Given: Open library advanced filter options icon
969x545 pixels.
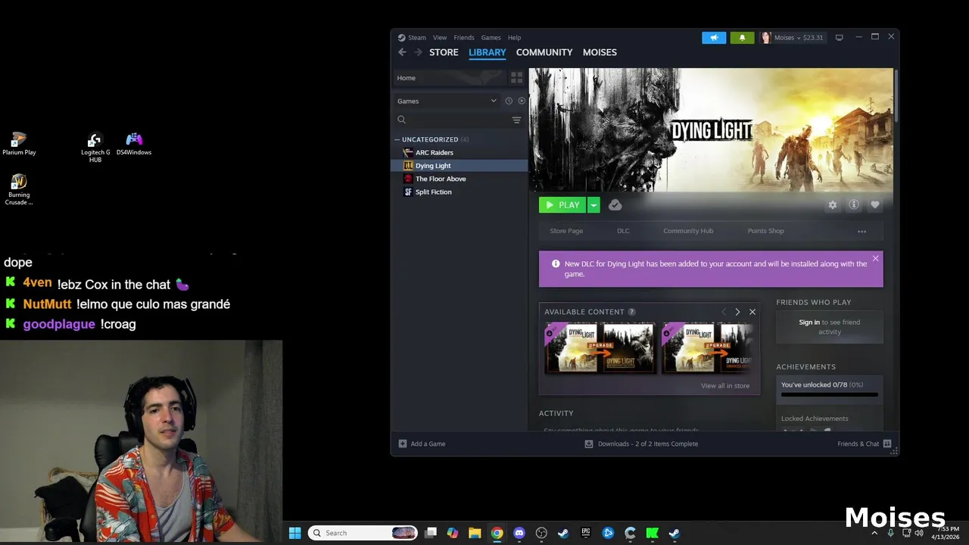Looking at the screenshot, I should [516, 120].
